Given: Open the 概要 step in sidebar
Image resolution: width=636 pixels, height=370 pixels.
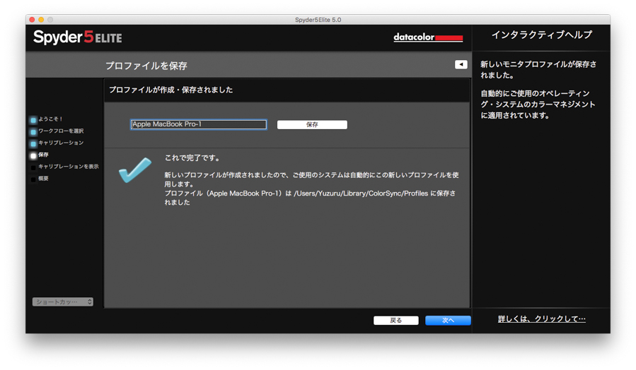Looking at the screenshot, I should pyautogui.click(x=40, y=179).
